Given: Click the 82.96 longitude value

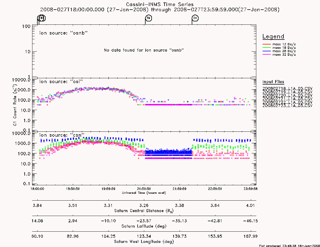Looking at the screenshot, I should click(x=73, y=236).
